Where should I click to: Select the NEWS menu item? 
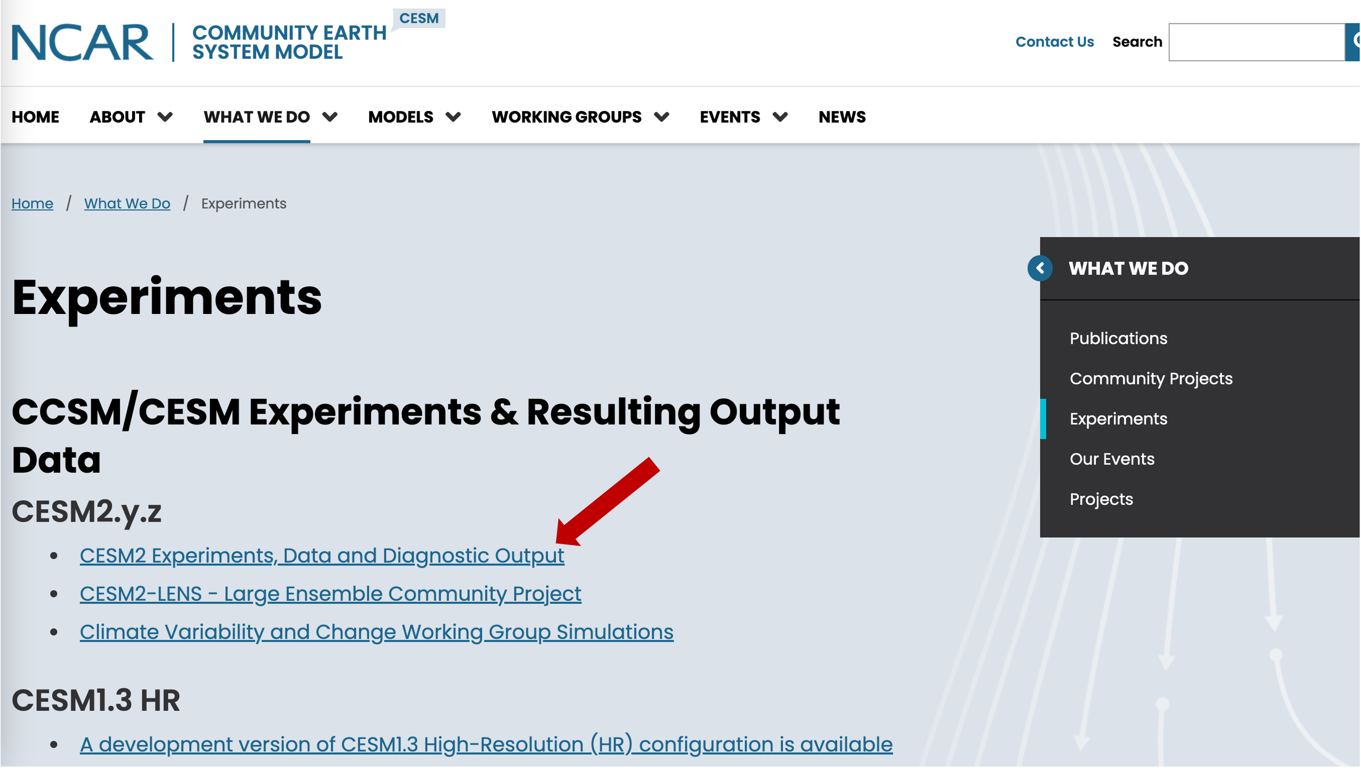(842, 117)
